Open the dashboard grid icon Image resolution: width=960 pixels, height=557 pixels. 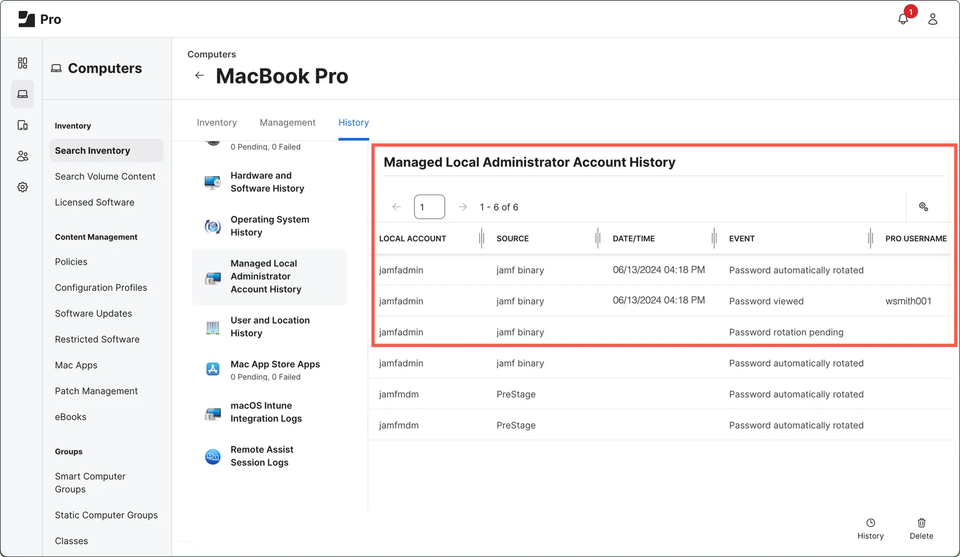click(x=22, y=62)
